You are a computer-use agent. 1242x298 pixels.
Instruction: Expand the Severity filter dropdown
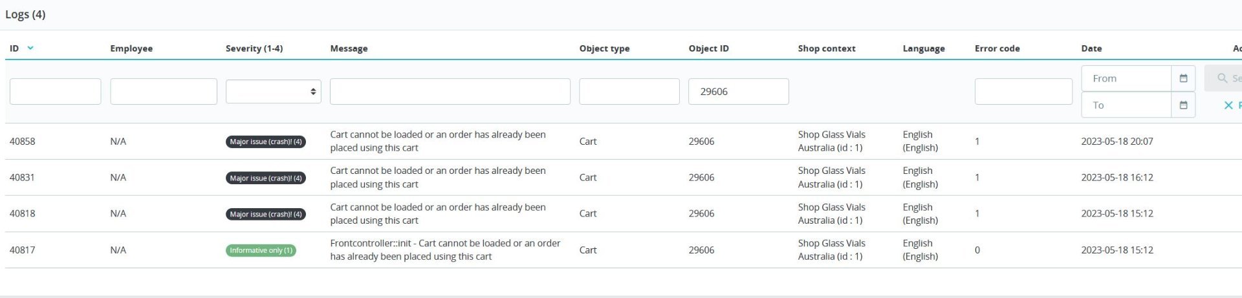tap(273, 91)
